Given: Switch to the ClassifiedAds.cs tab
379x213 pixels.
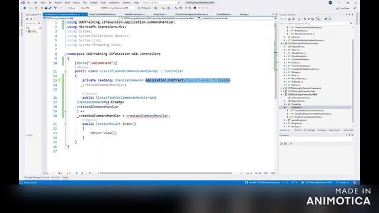Looking at the screenshot, I should (x=224, y=14).
